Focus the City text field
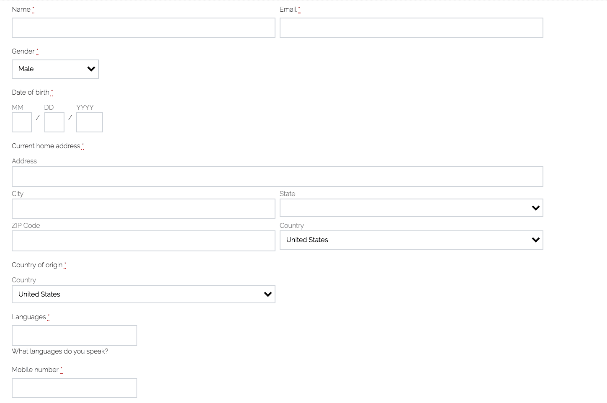This screenshot has width=607, height=403. (x=144, y=209)
